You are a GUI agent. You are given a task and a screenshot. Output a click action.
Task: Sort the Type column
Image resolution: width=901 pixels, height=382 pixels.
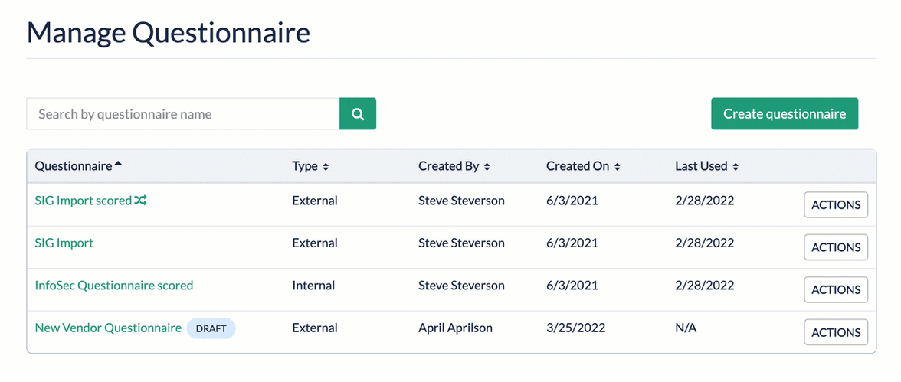[x=326, y=166]
